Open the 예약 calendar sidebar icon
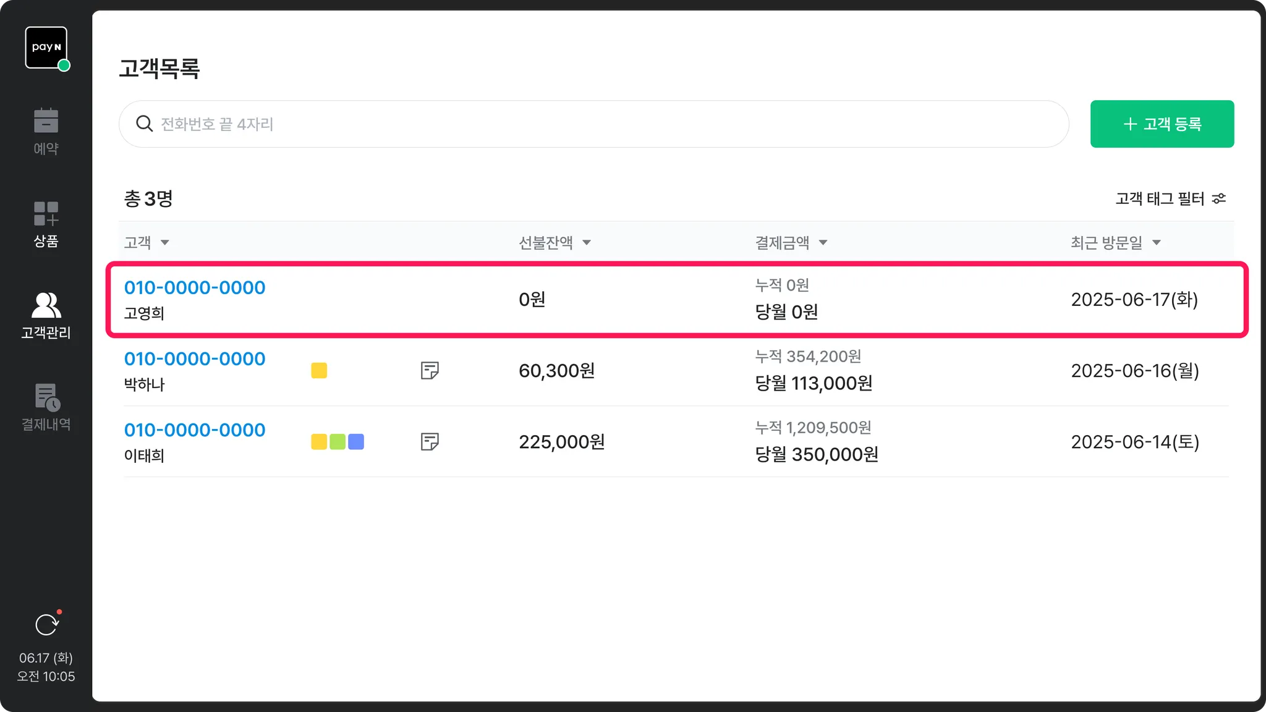The width and height of the screenshot is (1266, 712). pos(46,121)
